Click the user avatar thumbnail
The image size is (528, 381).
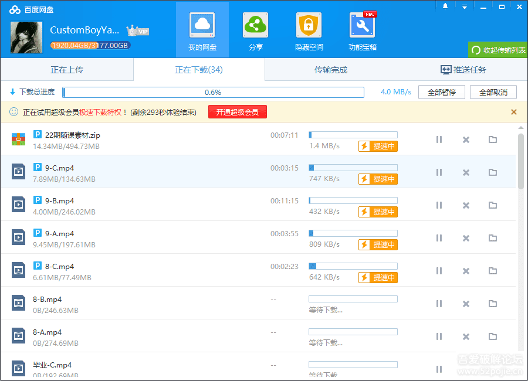[26, 38]
